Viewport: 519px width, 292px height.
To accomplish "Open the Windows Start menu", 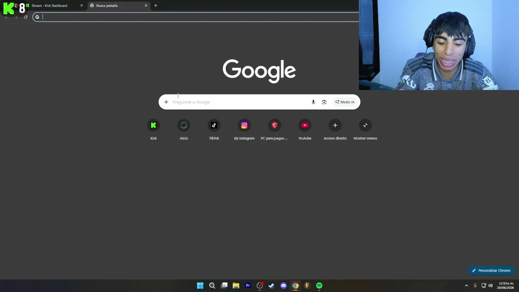I will (200, 286).
